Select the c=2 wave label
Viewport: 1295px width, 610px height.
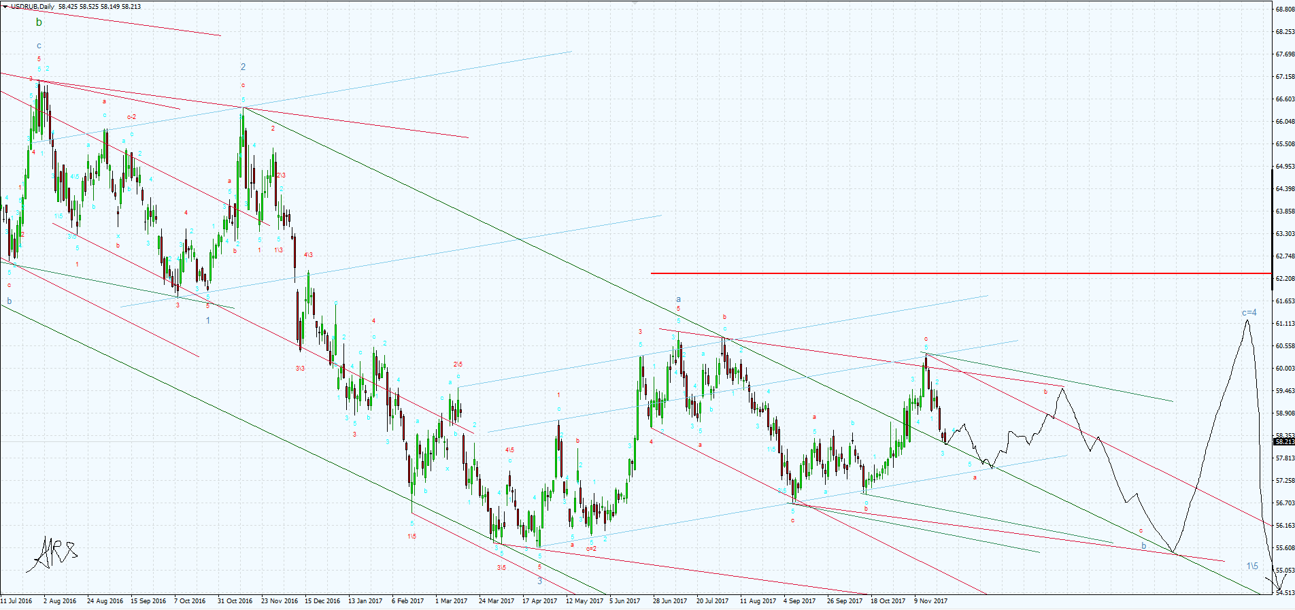[x=591, y=549]
